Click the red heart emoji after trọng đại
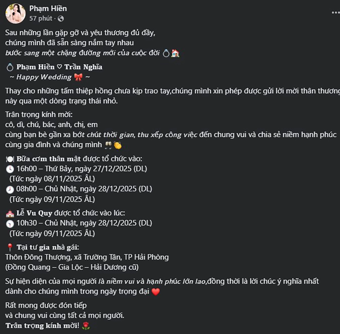This screenshot has height=334, width=340. click(x=155, y=292)
